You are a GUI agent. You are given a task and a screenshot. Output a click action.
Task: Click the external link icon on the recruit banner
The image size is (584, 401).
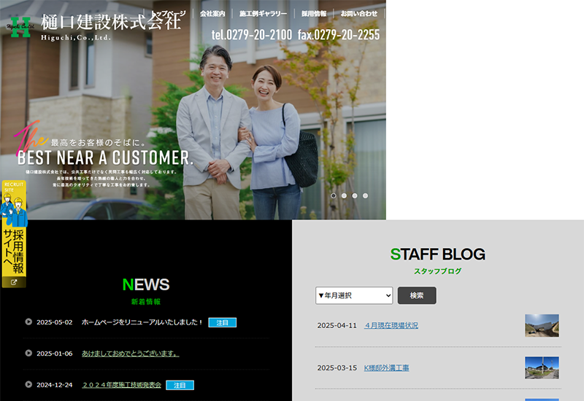click(14, 282)
